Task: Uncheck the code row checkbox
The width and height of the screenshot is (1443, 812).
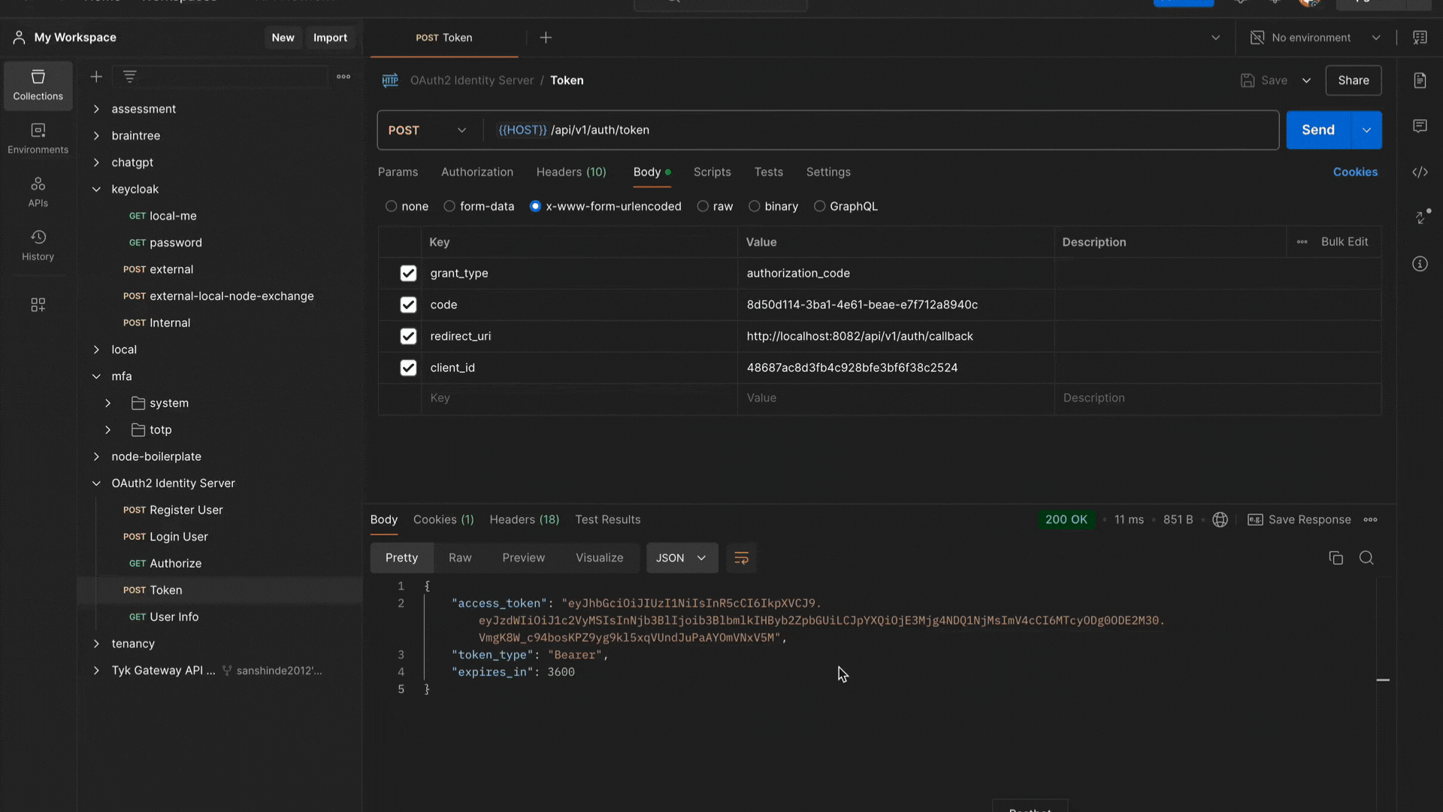Action: click(408, 305)
